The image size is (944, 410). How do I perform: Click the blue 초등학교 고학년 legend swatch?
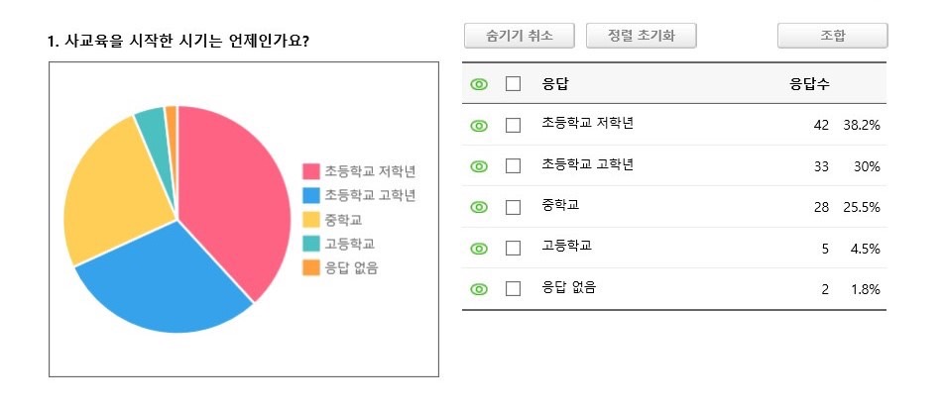310,195
